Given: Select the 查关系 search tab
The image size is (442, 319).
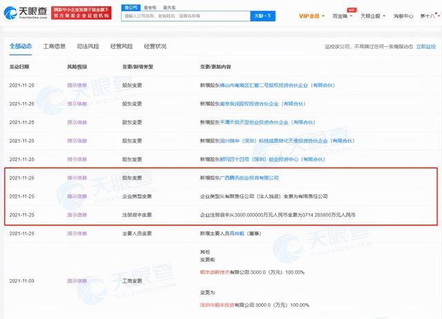Looking at the screenshot, I should pos(169,8).
